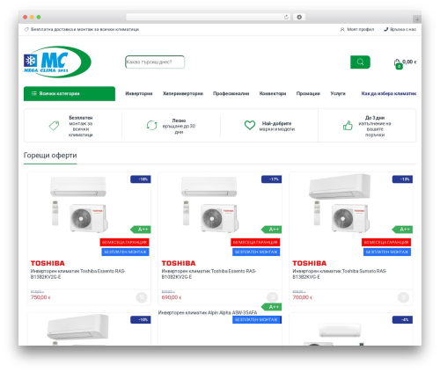Click the browser reader circle icon

[299, 18]
